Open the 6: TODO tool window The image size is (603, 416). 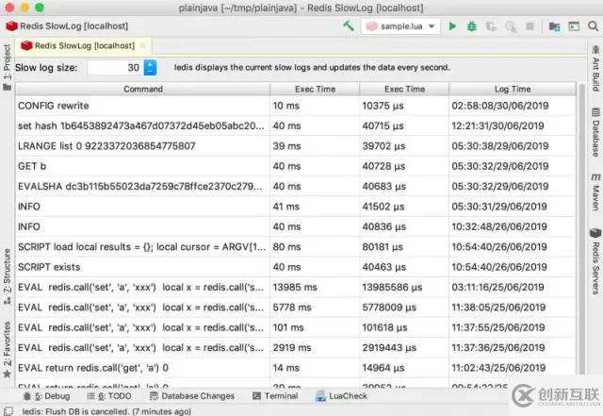pyautogui.click(x=109, y=396)
